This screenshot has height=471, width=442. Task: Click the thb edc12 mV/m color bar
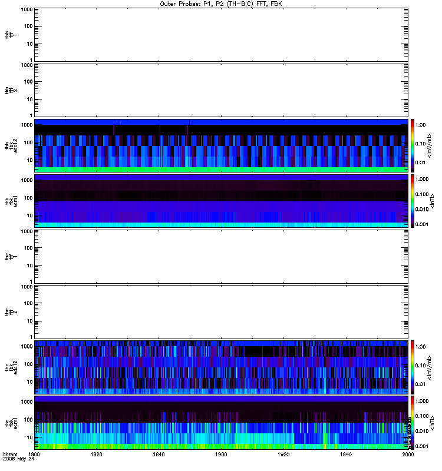(413, 145)
